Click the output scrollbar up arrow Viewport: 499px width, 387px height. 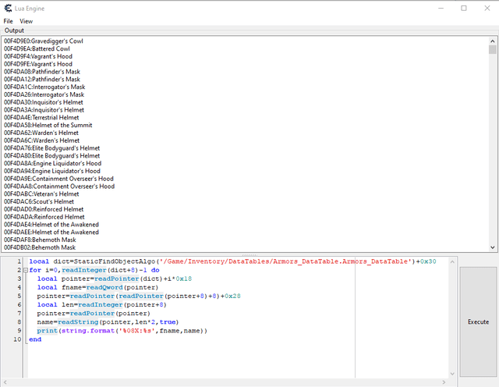pos(492,41)
